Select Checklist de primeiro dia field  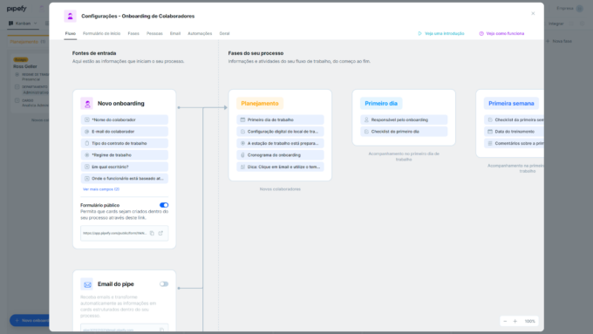pyautogui.click(x=404, y=132)
